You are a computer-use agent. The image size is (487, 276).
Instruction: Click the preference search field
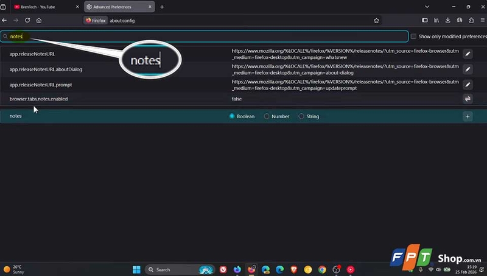click(204, 37)
